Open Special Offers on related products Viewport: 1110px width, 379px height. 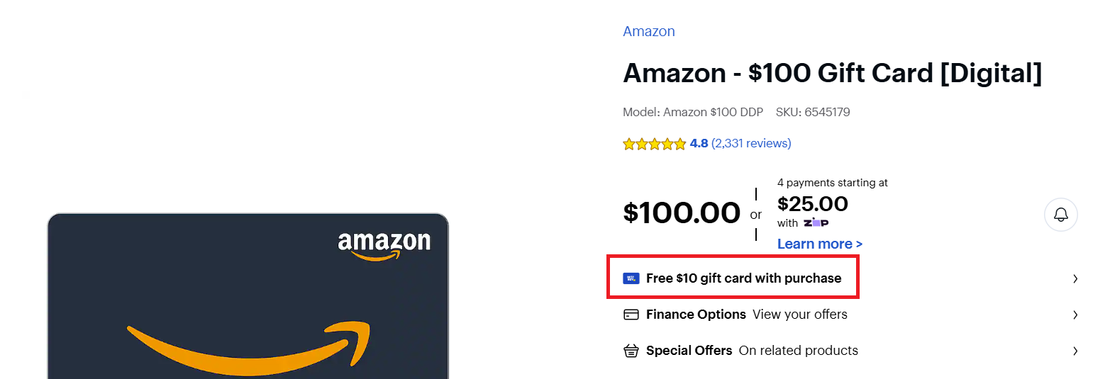pos(798,351)
